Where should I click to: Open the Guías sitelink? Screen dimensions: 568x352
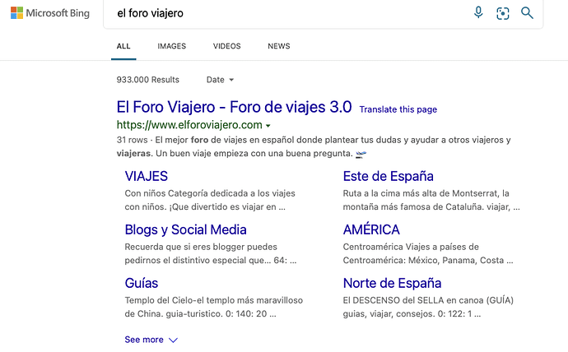point(142,283)
